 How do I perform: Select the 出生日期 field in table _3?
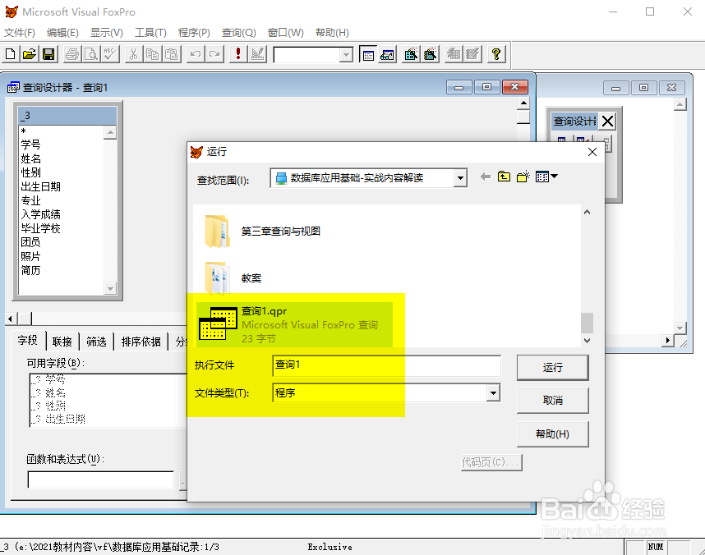(x=40, y=186)
